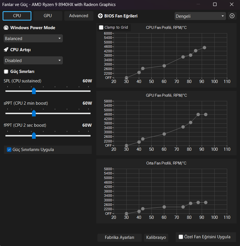Click the Fabrika Ayarları button
The height and width of the screenshot is (246, 240).
tap(119, 237)
